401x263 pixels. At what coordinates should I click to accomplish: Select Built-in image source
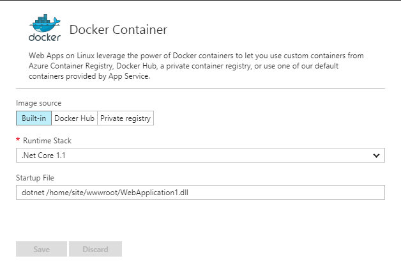pyautogui.click(x=34, y=118)
